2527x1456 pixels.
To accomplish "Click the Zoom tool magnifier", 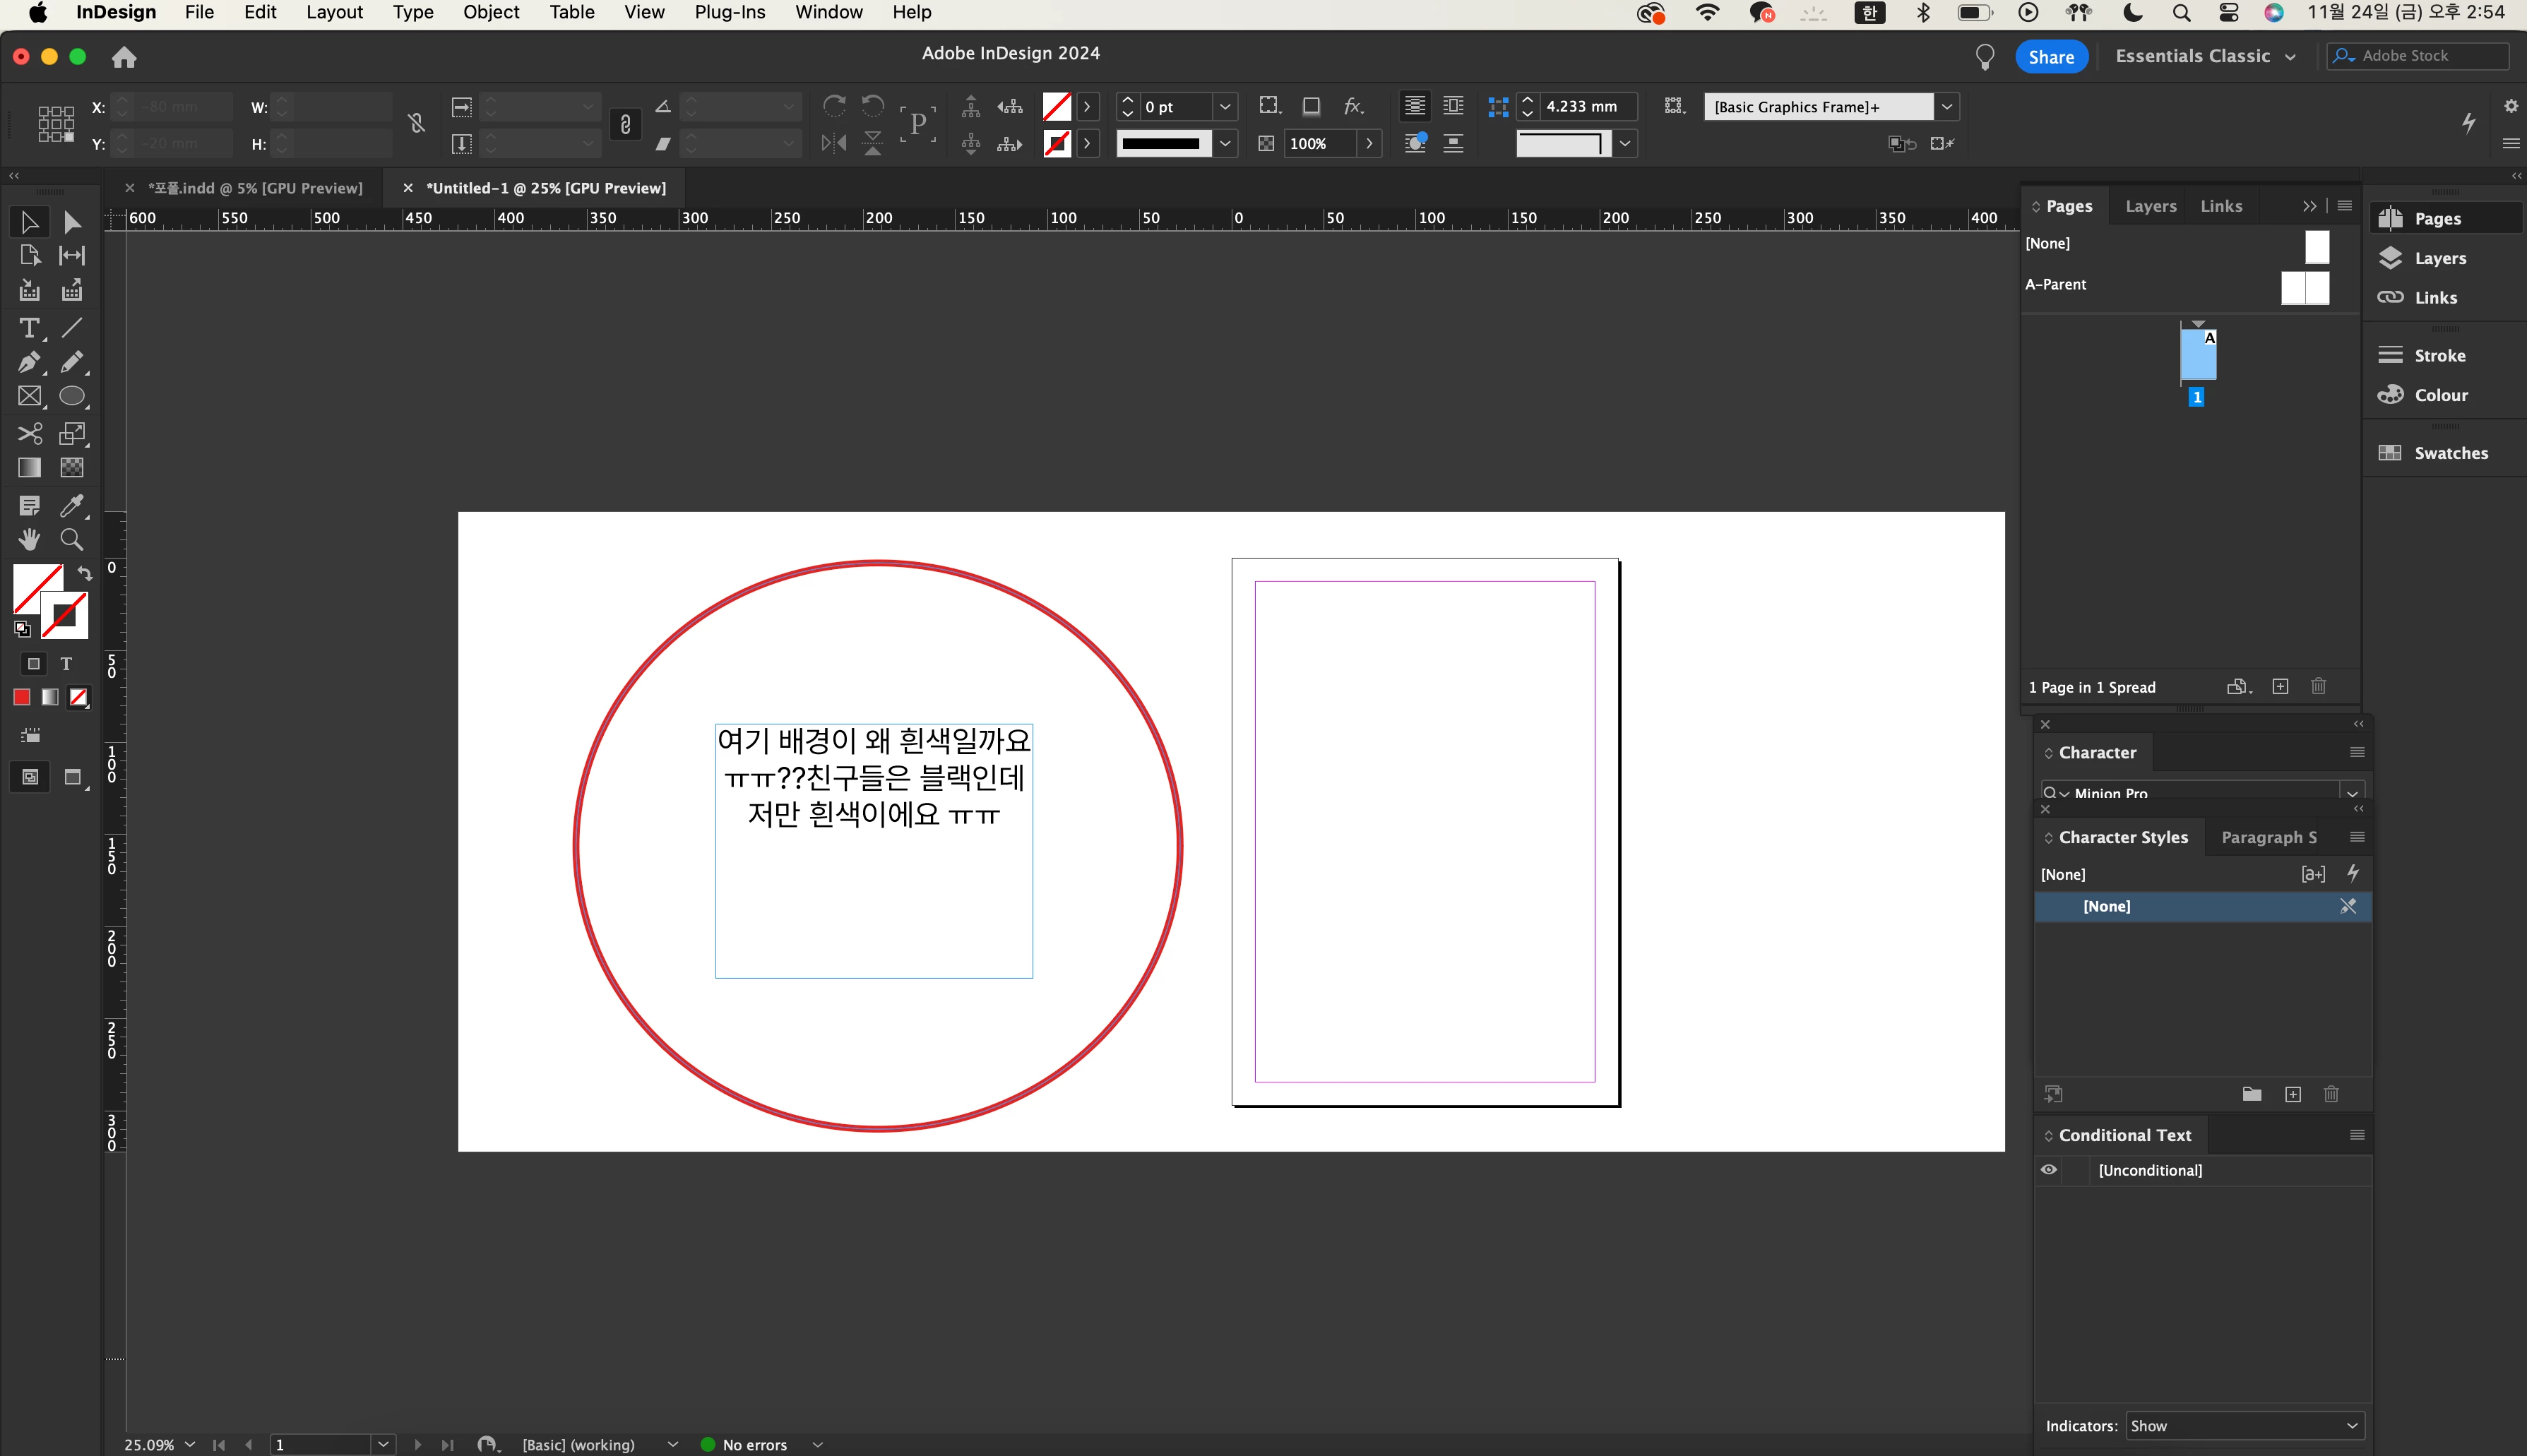I will (x=71, y=540).
